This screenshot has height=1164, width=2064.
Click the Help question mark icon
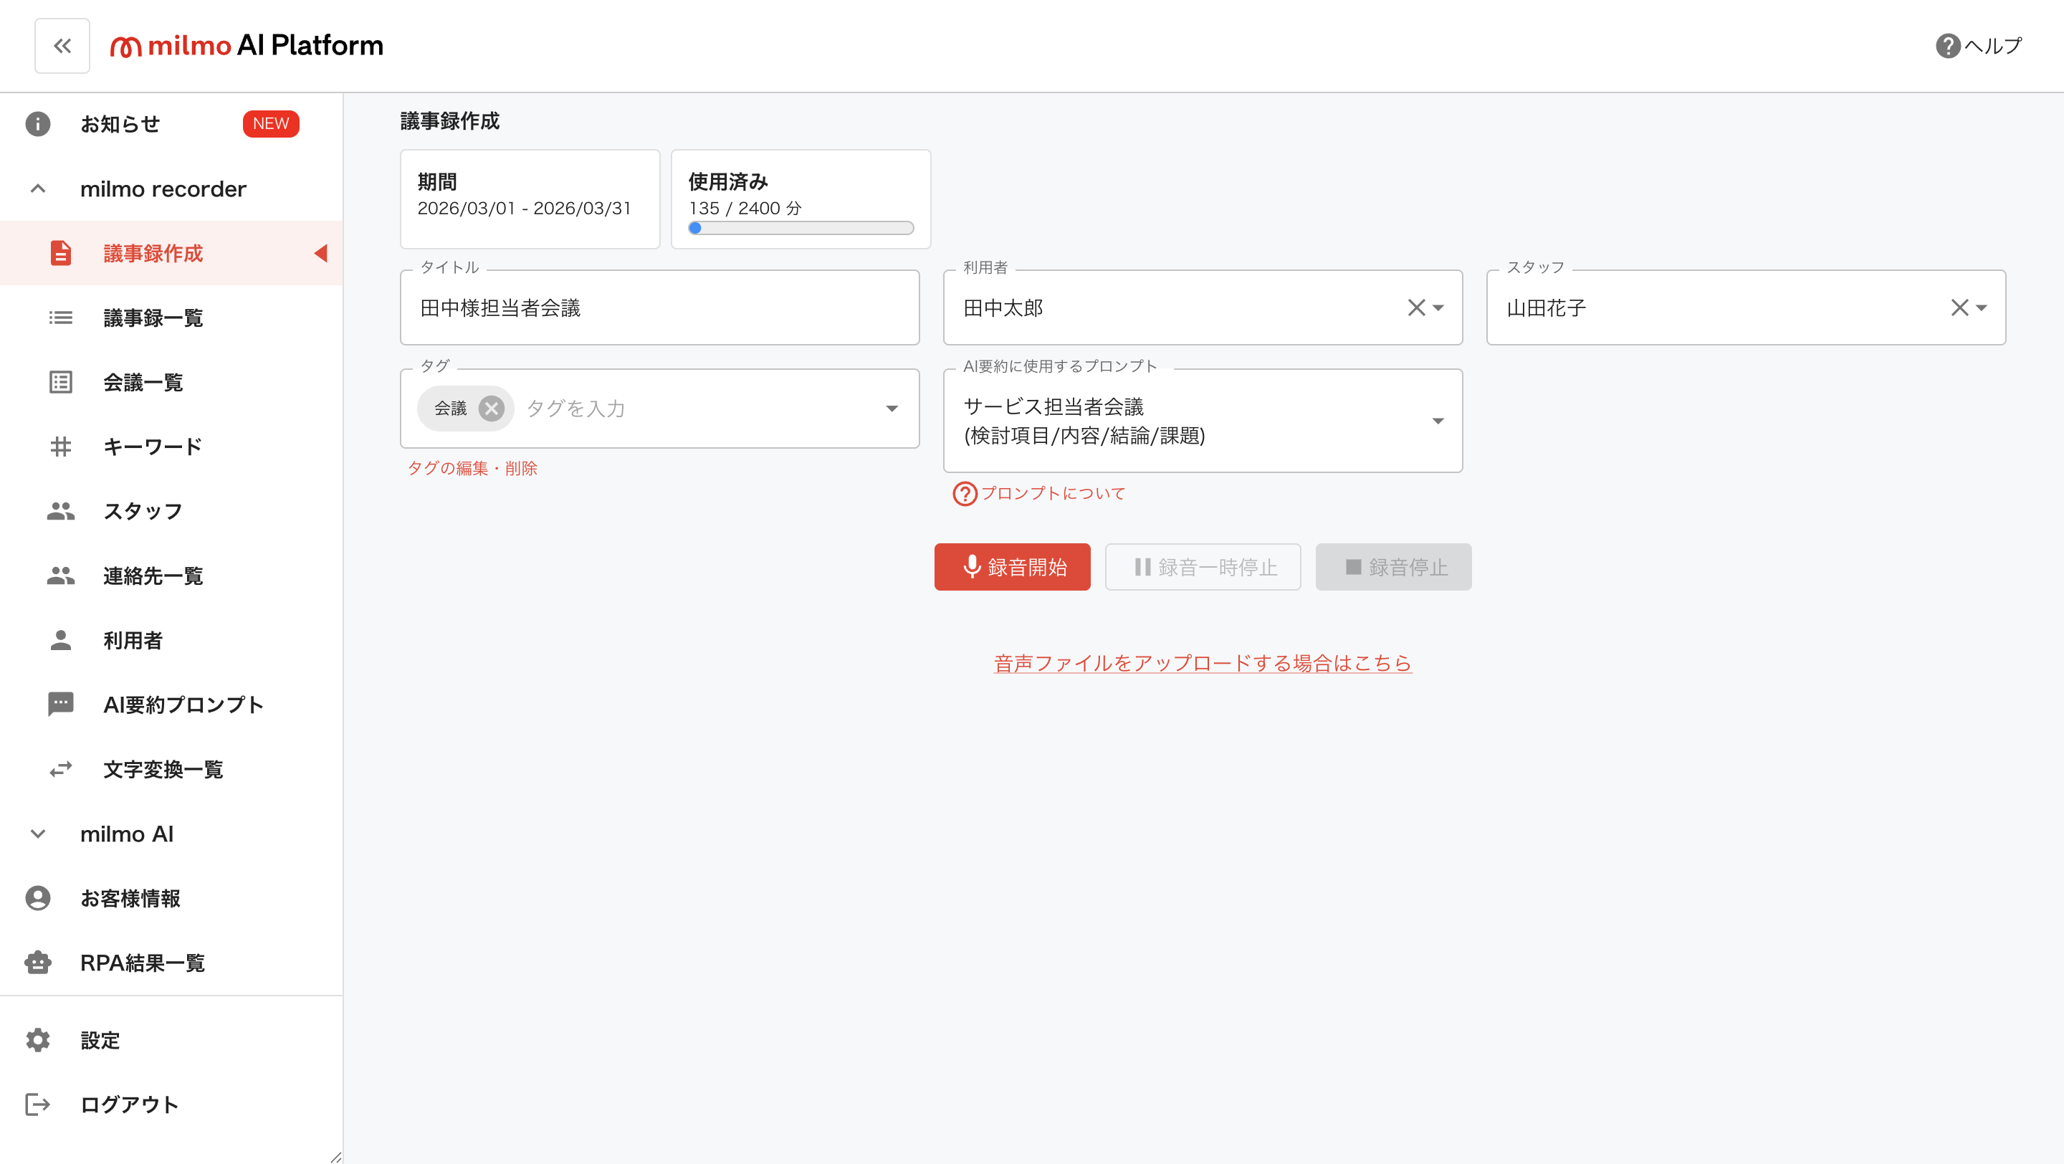(1947, 46)
